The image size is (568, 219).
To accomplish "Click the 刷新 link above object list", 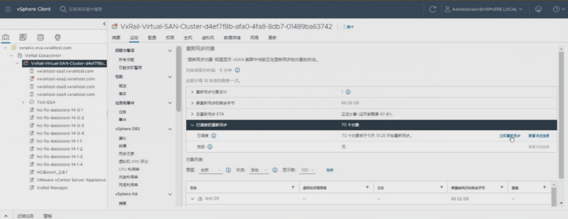I will pyautogui.click(x=330, y=170).
